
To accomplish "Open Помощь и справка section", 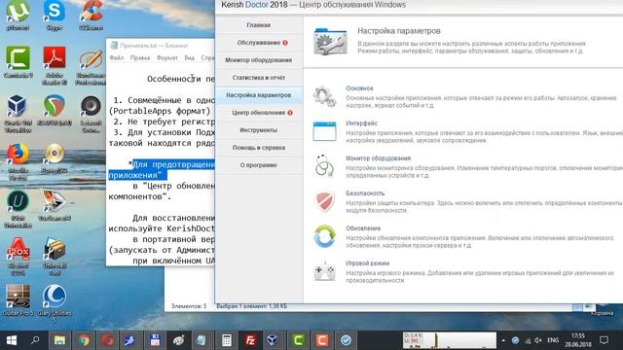I will tap(259, 147).
